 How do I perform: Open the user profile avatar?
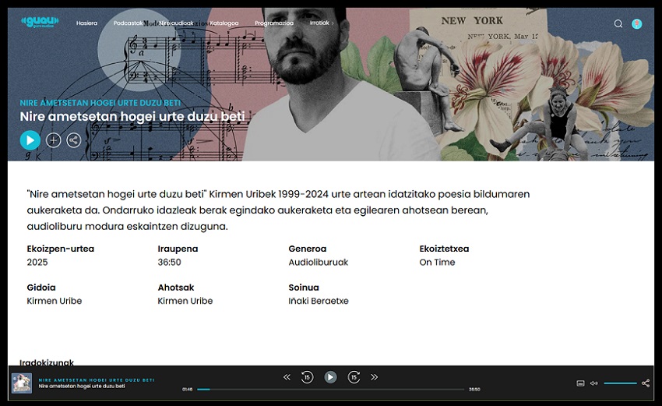click(x=636, y=23)
